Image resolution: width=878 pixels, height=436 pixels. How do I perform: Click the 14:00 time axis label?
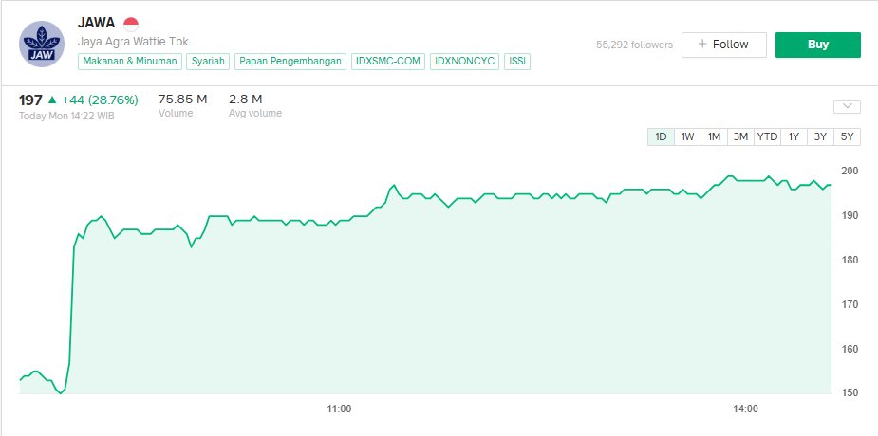[x=746, y=409]
